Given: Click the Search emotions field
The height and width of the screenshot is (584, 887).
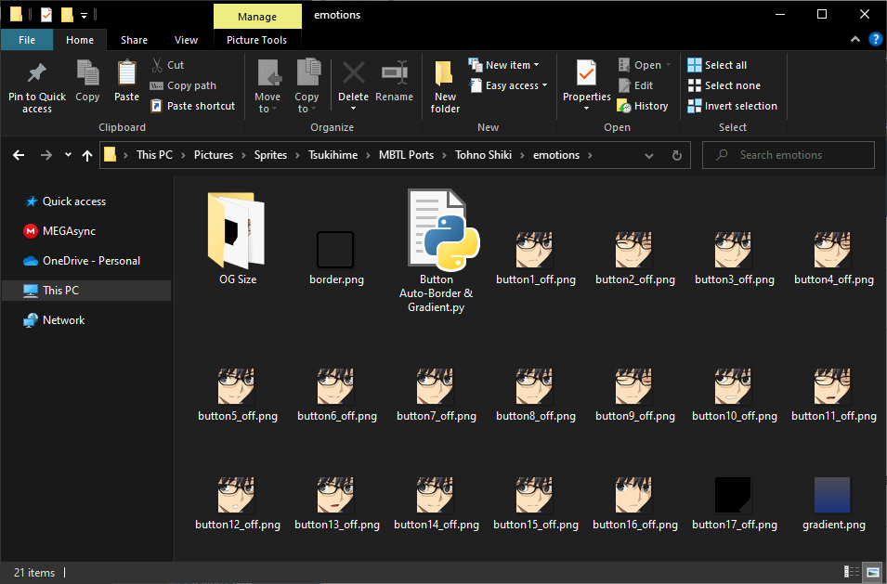Looking at the screenshot, I should pyautogui.click(x=788, y=155).
